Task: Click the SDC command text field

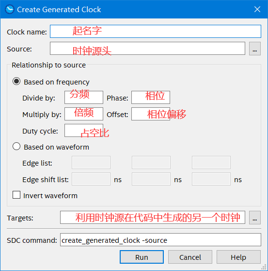Action: 160,240
